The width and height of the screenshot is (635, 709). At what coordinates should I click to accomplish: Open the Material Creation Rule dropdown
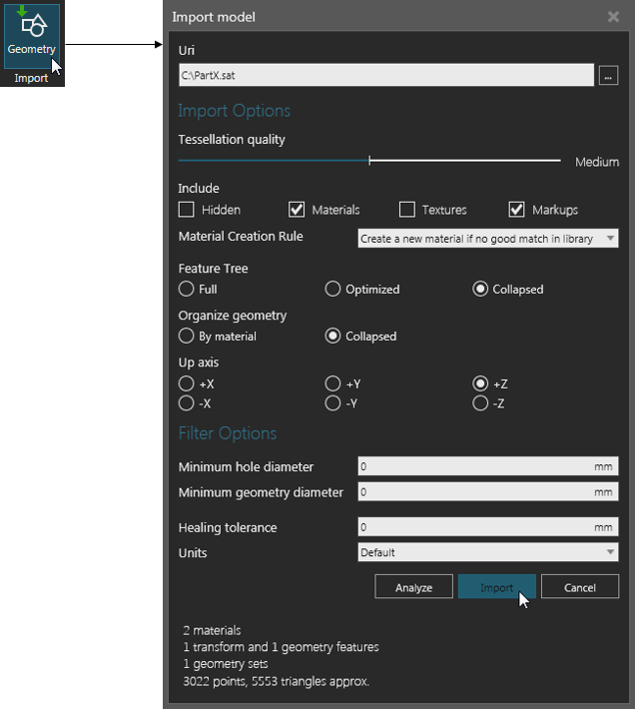click(x=488, y=239)
